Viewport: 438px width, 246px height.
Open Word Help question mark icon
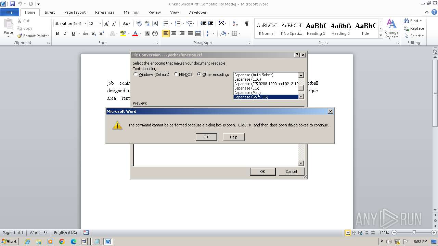[434, 12]
